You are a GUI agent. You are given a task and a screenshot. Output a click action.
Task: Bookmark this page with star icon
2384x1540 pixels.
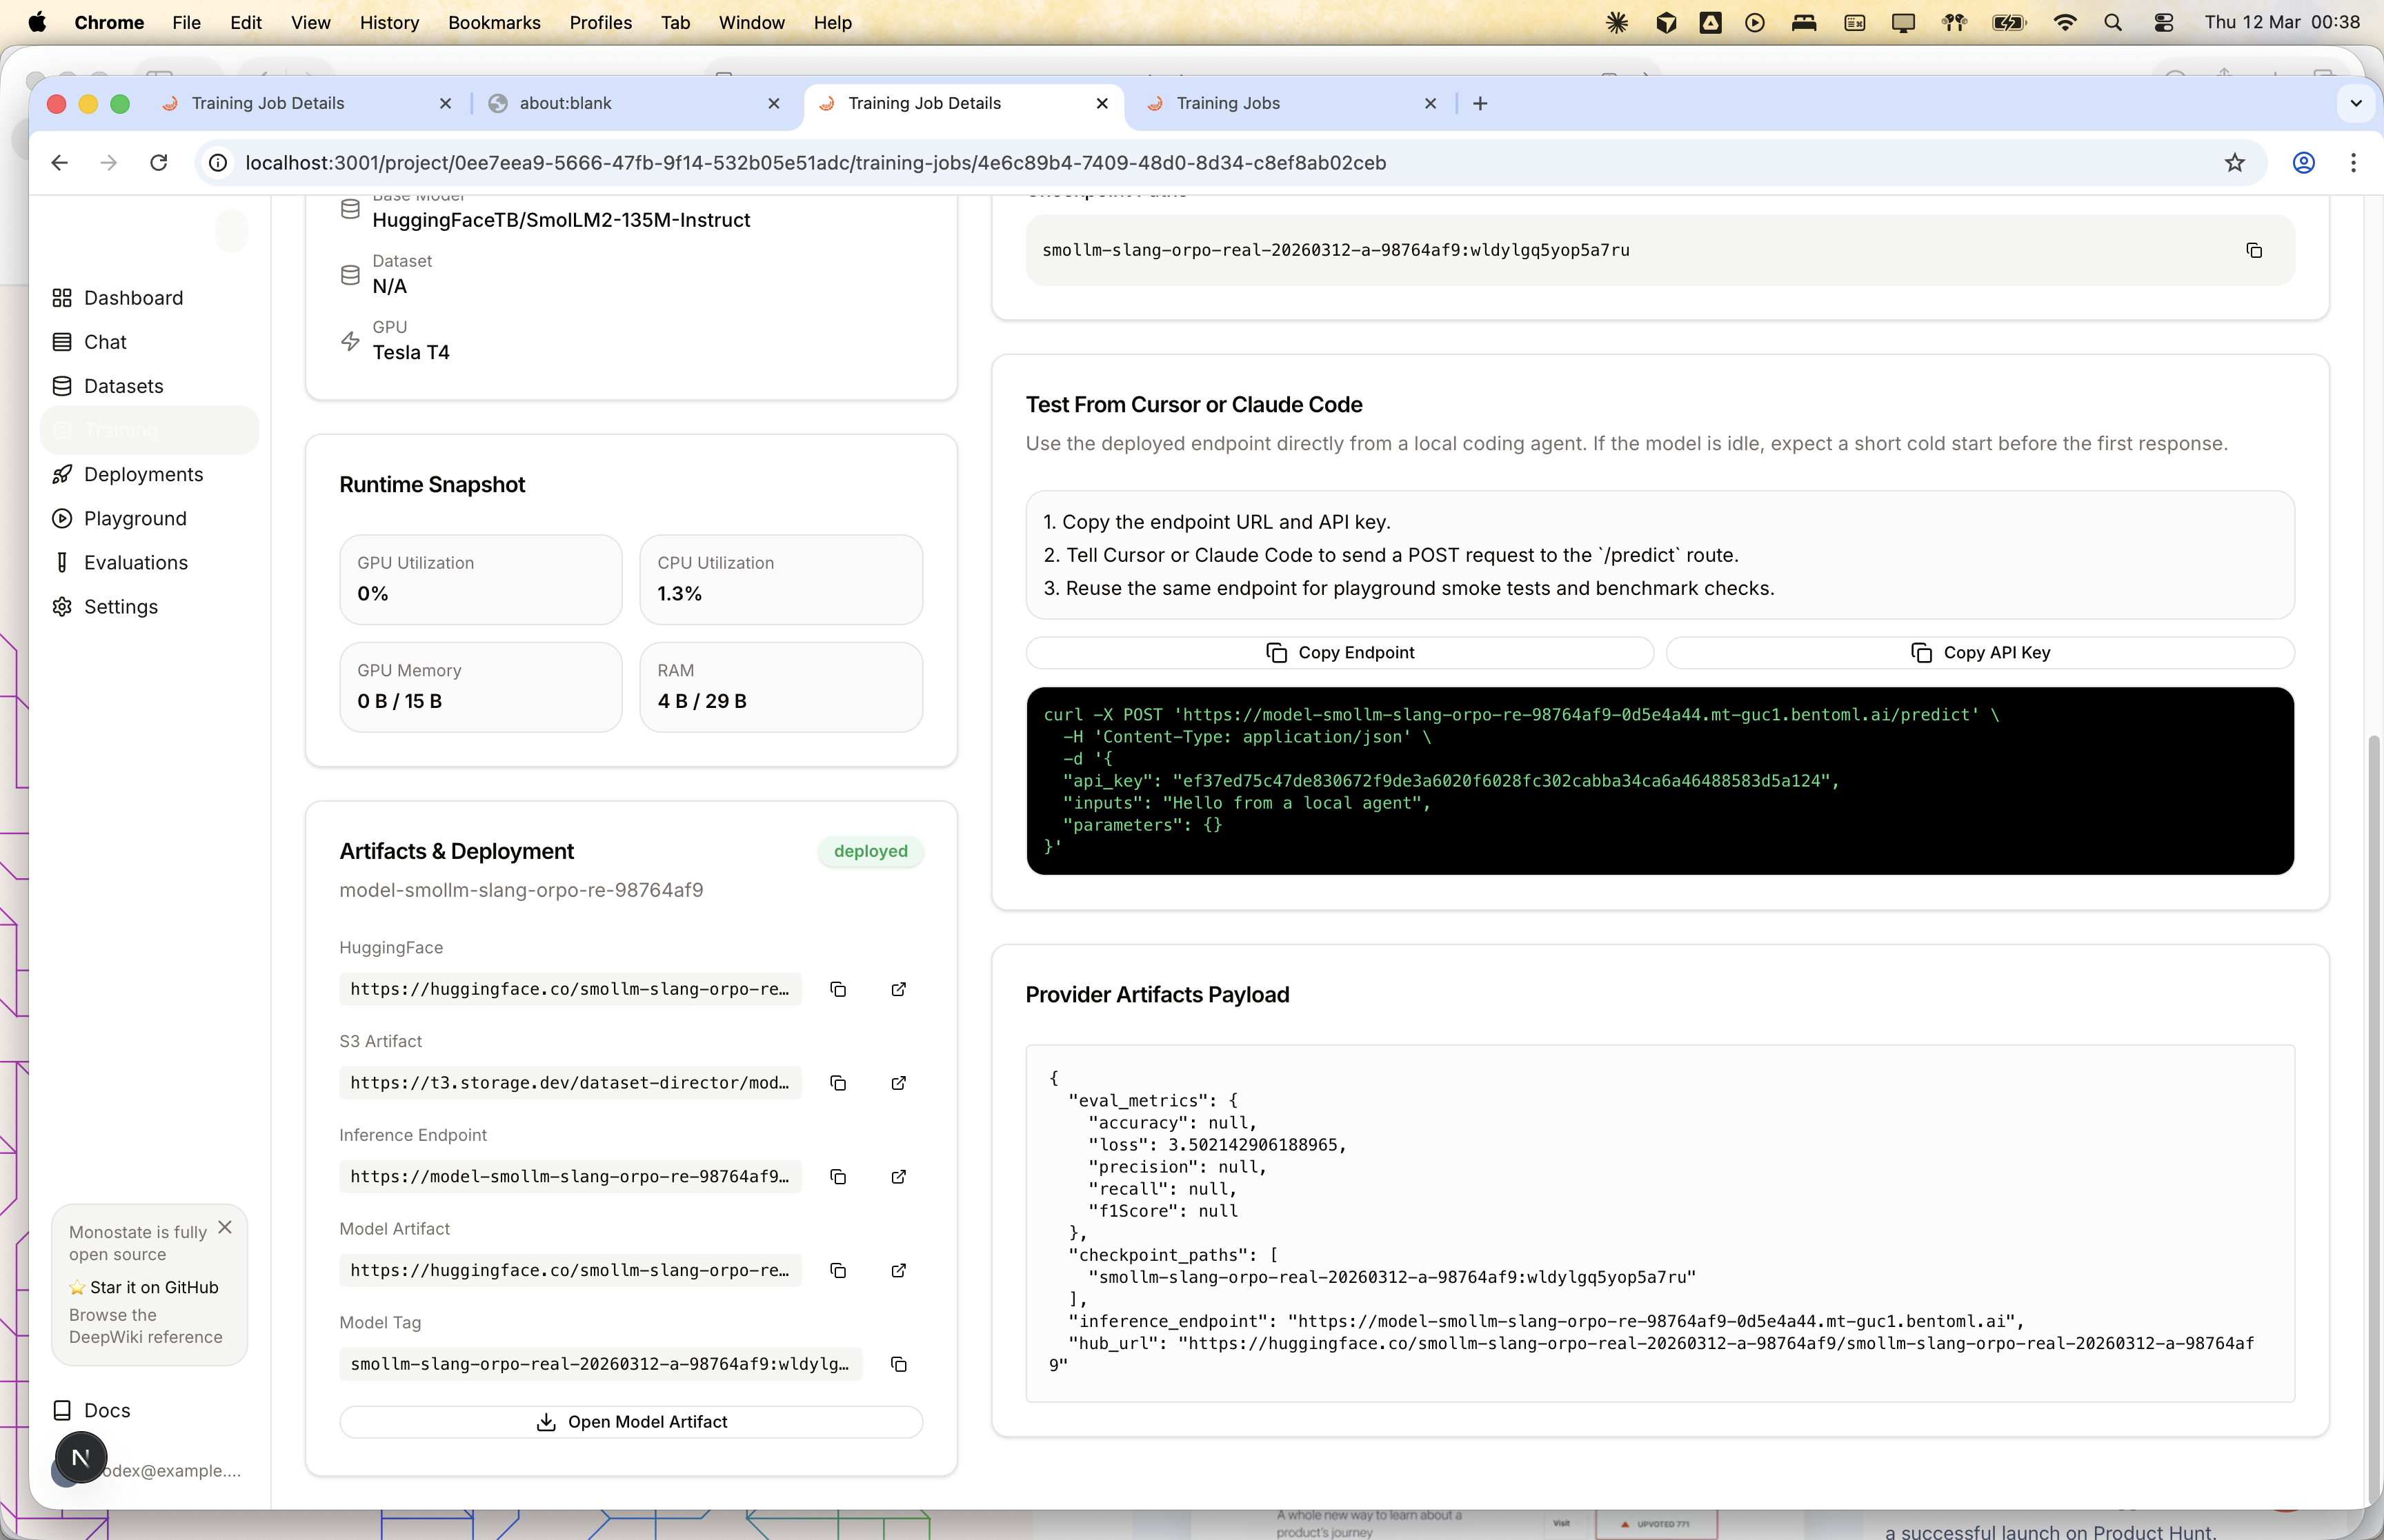[x=2235, y=162]
